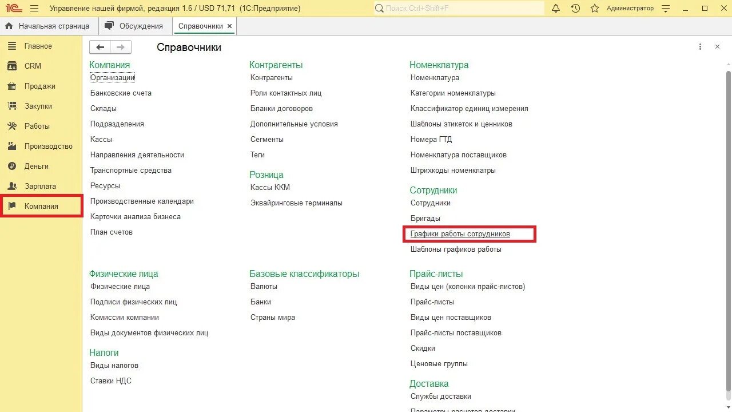Open Подразделения link
The image size is (732, 412).
[x=117, y=124]
